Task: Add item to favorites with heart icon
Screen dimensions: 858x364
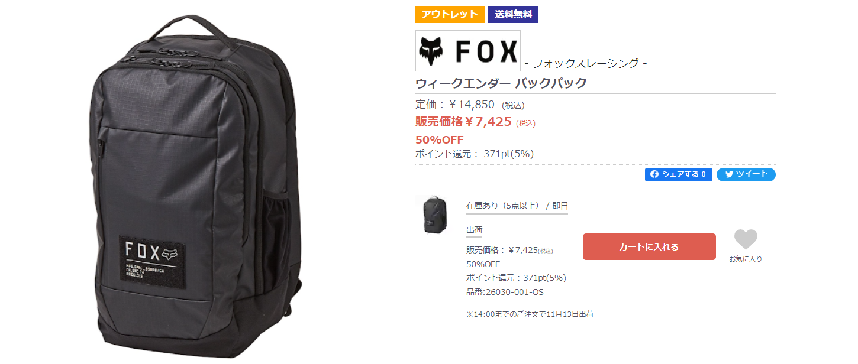Action: tap(745, 239)
